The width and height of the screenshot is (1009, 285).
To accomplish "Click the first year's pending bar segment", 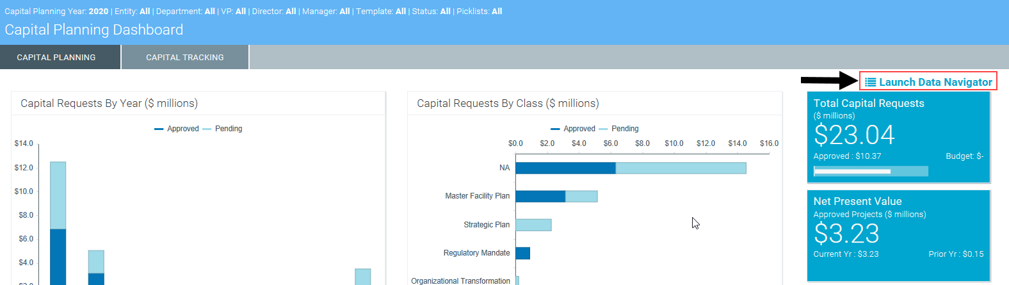I will [x=58, y=195].
